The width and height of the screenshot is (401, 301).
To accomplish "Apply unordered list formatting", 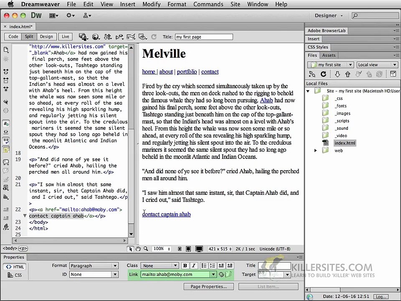I will [x=204, y=266].
